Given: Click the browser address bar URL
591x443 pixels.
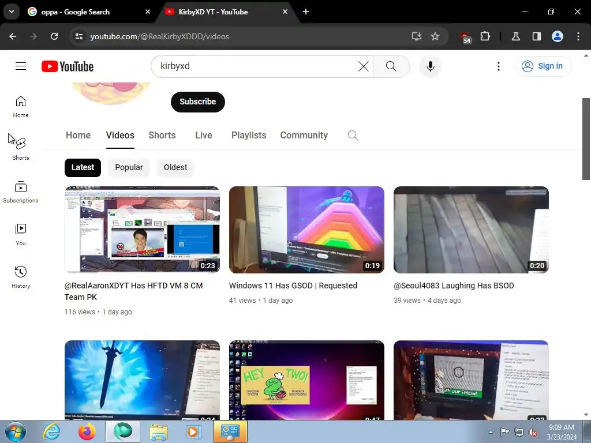Looking at the screenshot, I should click(160, 36).
